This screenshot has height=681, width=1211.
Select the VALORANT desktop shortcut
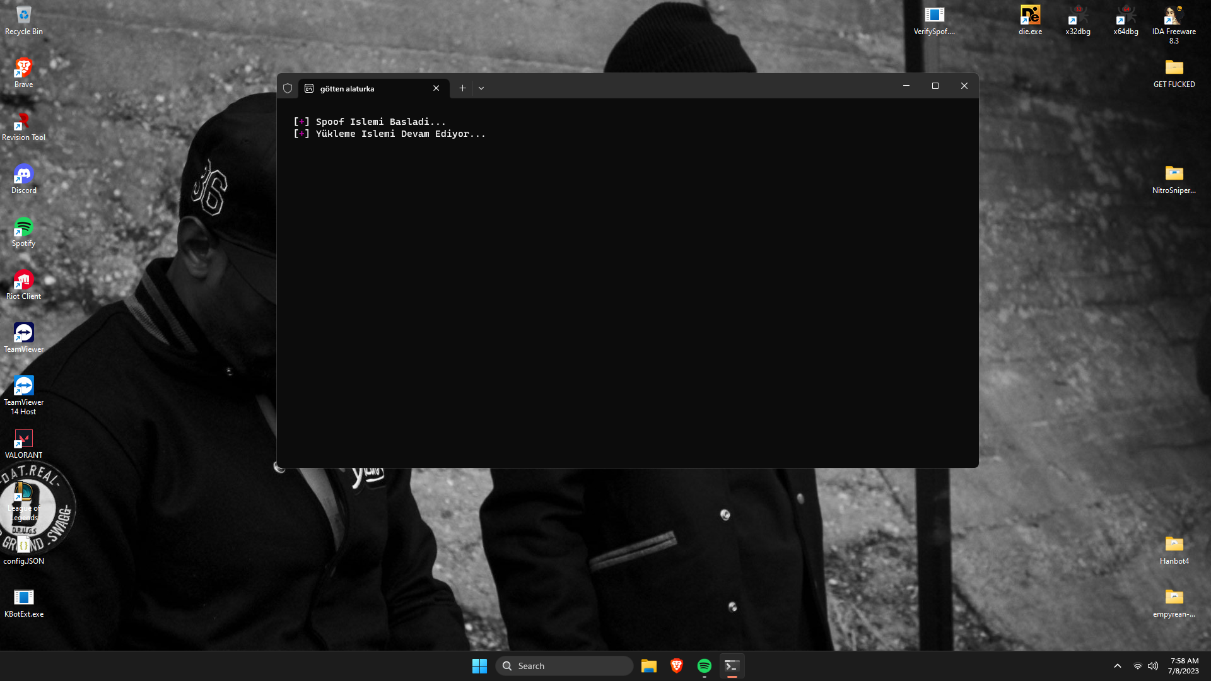tap(23, 444)
